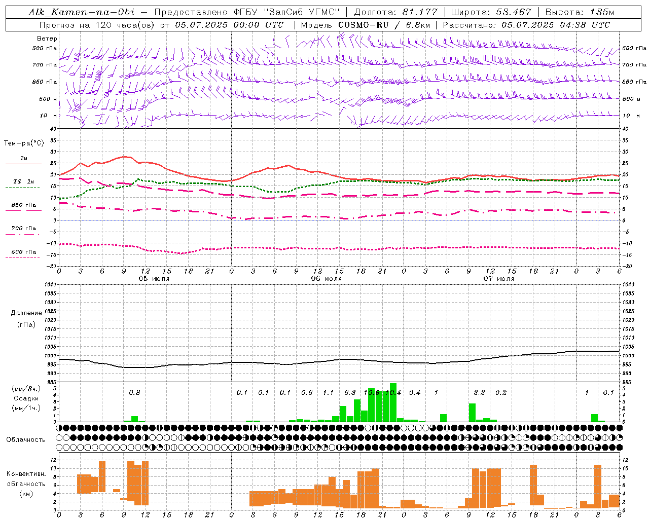
Task: Click the 0.2 precipitation total
Action: click(501, 392)
